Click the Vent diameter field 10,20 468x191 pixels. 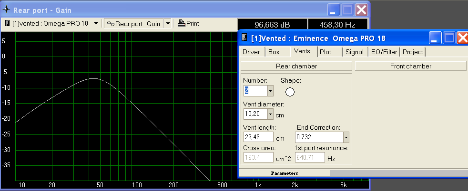click(x=255, y=114)
